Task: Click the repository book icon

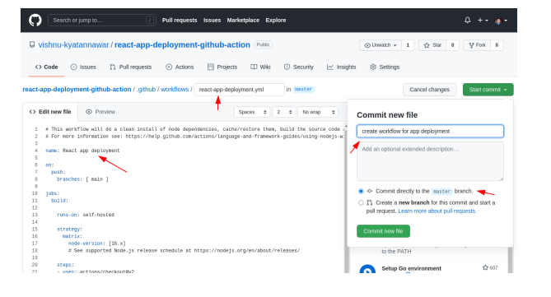Action: (32, 45)
